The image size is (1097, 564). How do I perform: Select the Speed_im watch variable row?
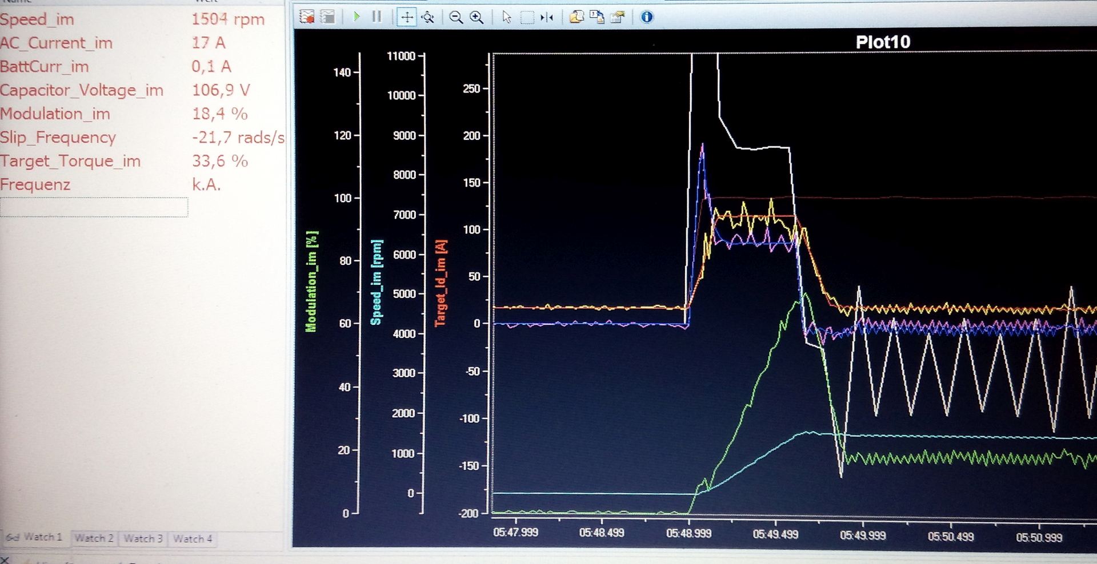[37, 19]
